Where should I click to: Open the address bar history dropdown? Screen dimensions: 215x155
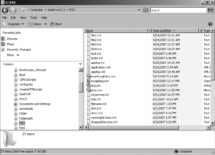pos(139,10)
